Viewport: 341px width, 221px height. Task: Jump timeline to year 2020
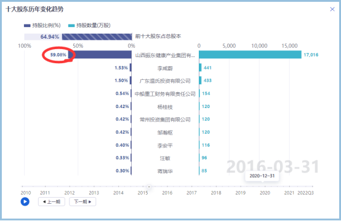(x=265, y=193)
